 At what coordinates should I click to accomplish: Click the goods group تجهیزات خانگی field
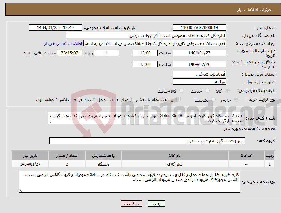point(147,141)
